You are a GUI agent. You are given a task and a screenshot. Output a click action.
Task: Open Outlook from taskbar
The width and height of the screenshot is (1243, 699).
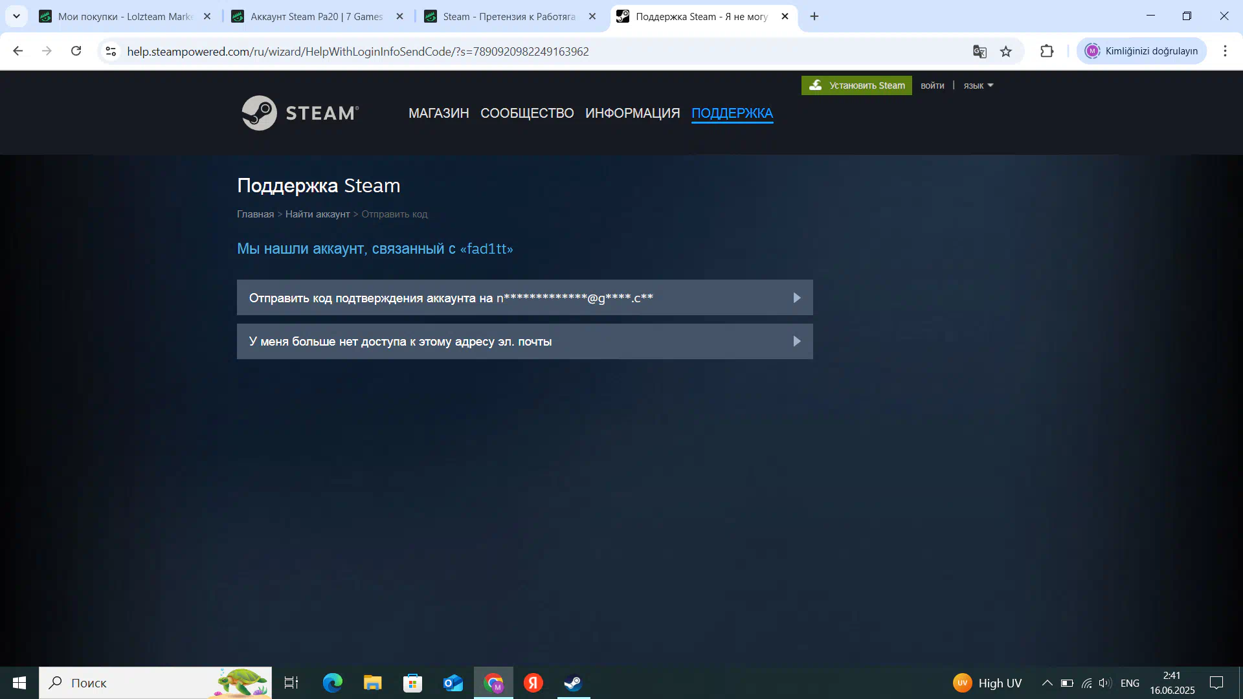(x=453, y=683)
